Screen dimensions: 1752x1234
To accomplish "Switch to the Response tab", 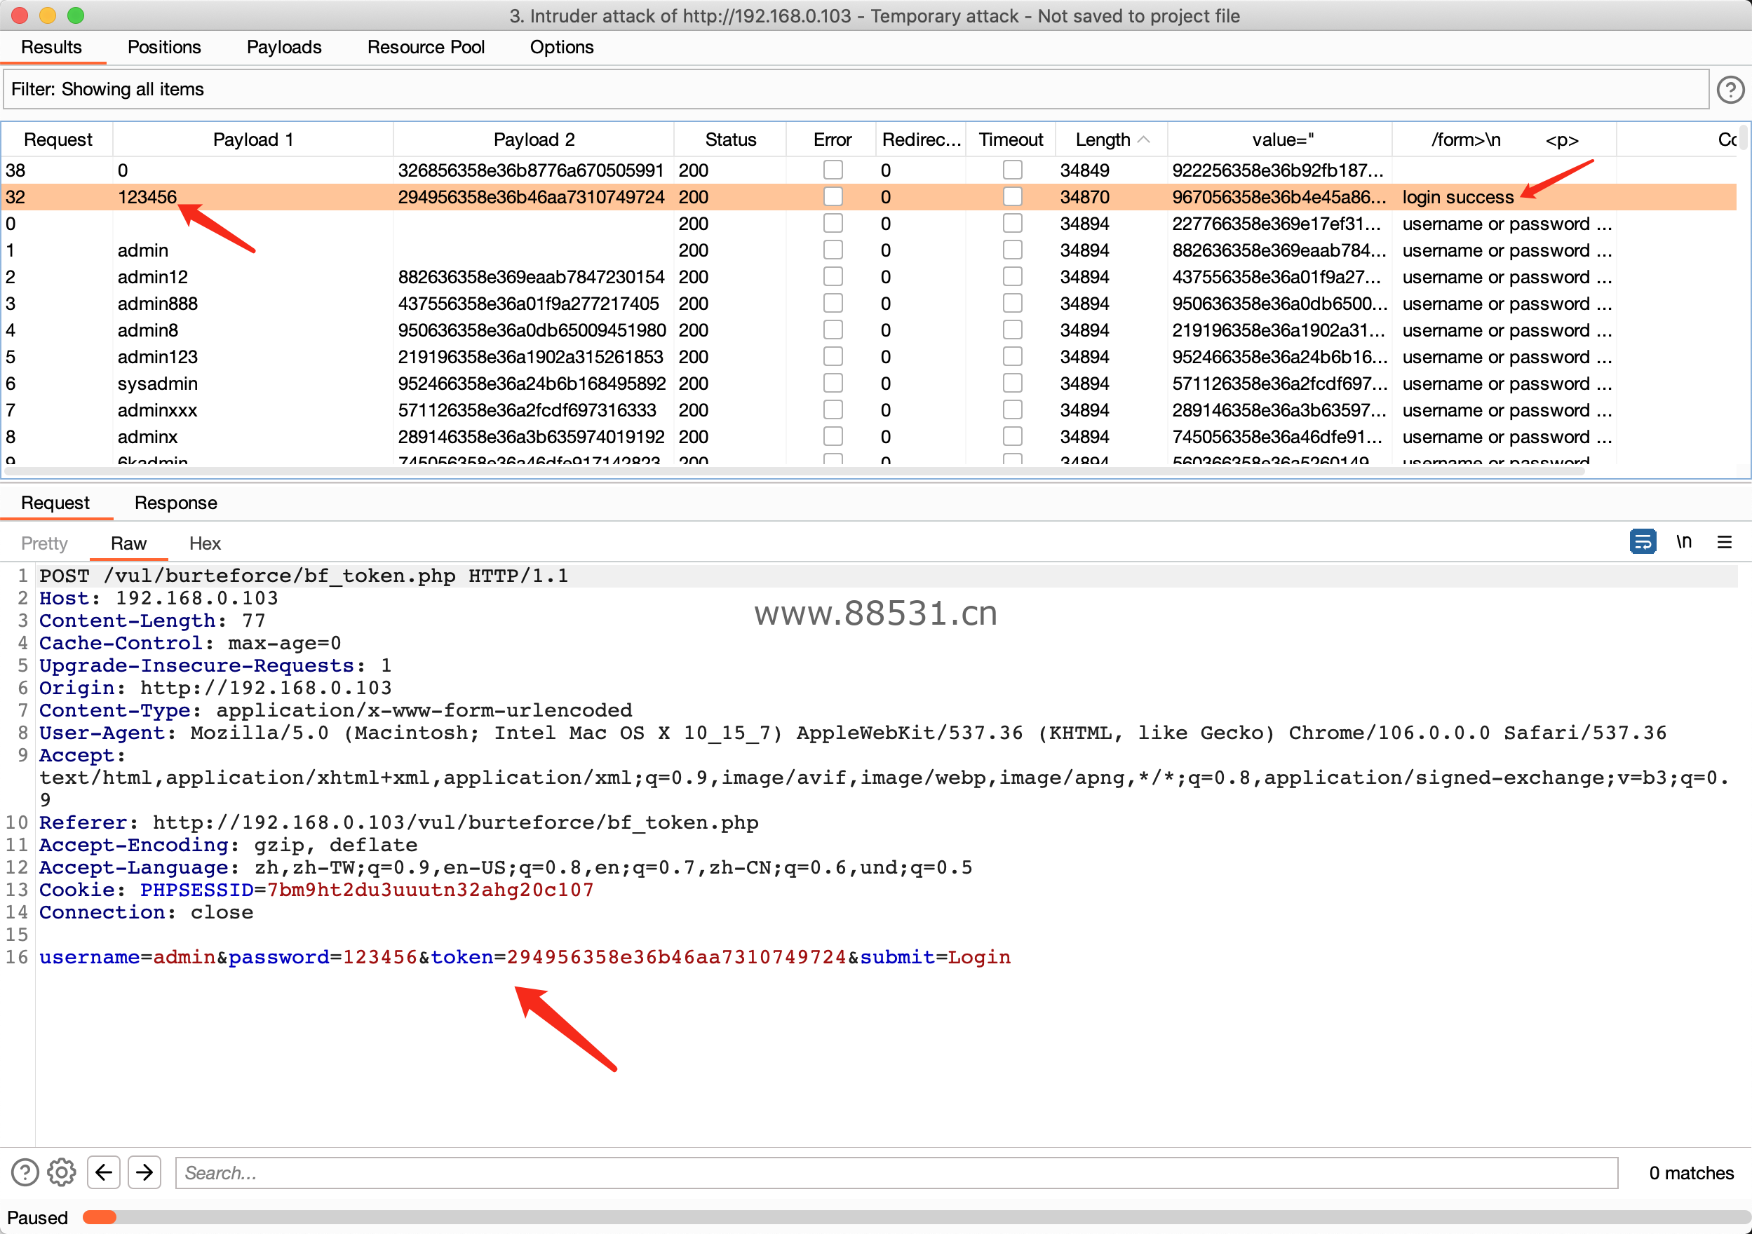I will (x=175, y=503).
